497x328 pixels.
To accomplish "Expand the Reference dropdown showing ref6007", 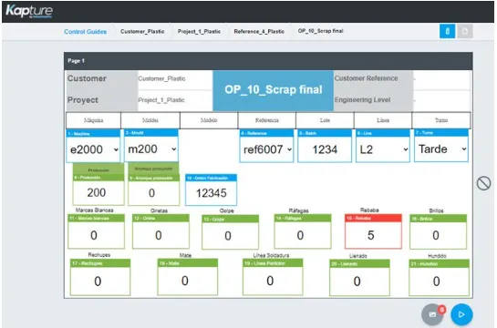I will (266, 149).
